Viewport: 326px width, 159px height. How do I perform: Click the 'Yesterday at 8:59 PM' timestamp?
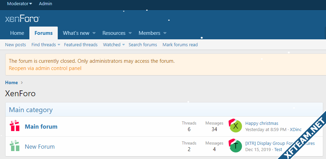click(x=266, y=130)
